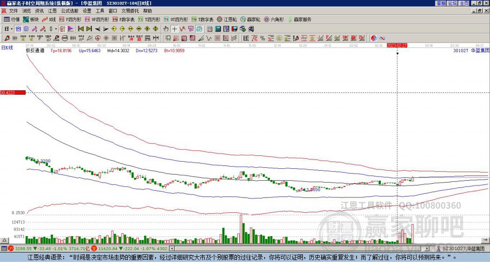Image resolution: width=490 pixels, height=262 pixels.
Task: Open the 9P四方形 tool
Action: click(x=97, y=19)
